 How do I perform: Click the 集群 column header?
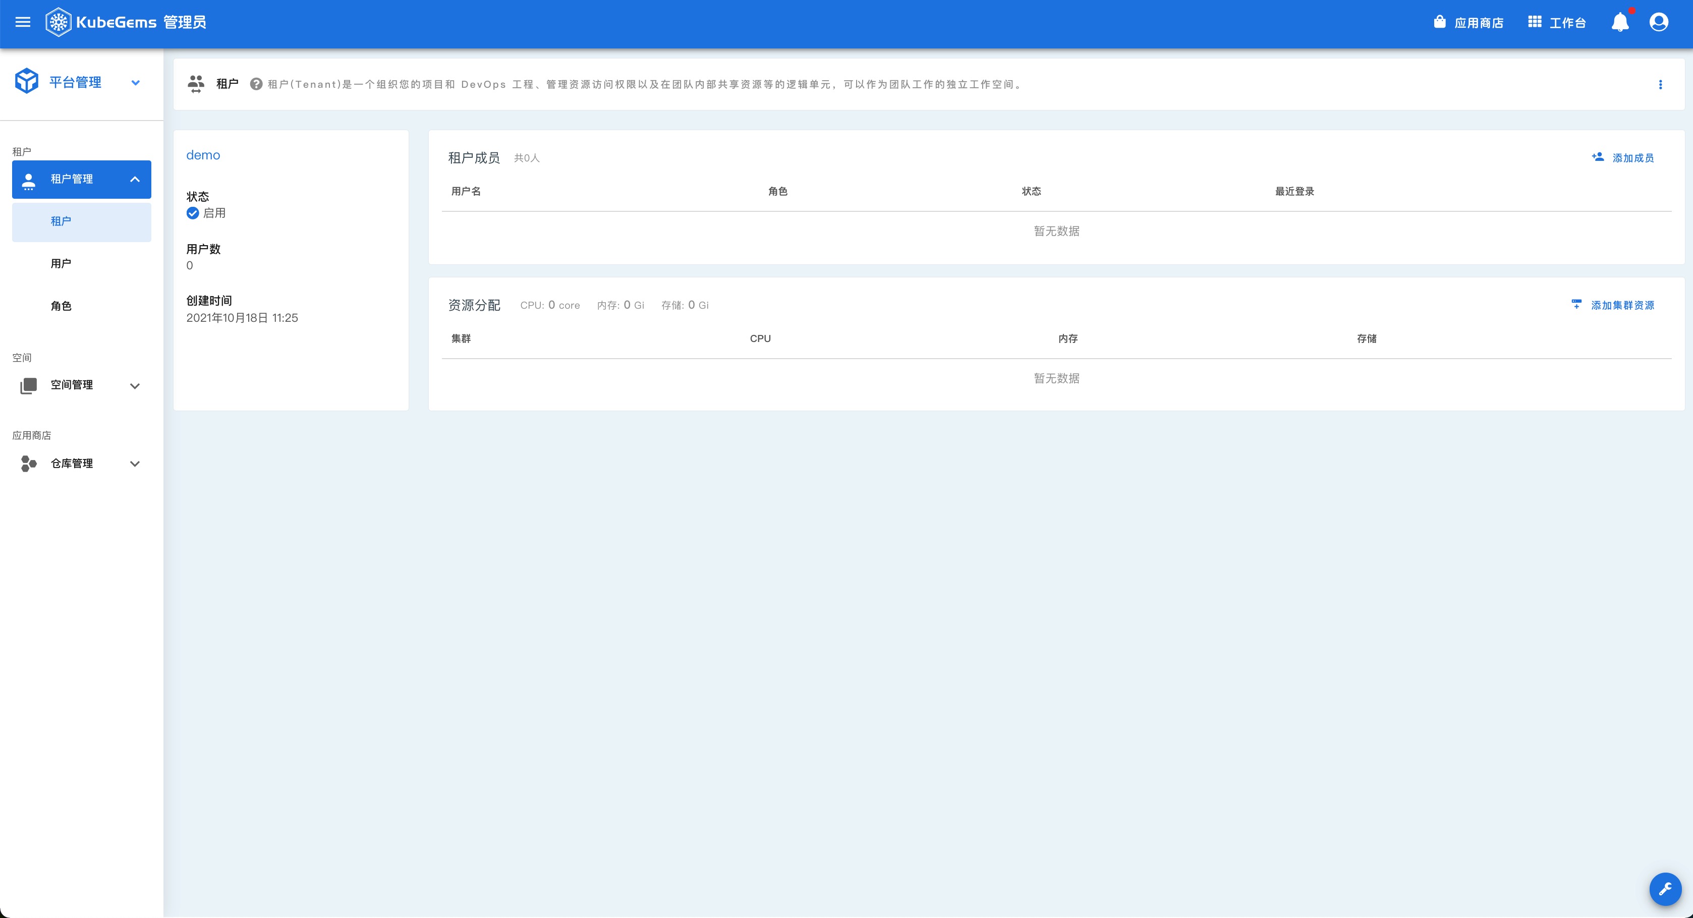[461, 338]
